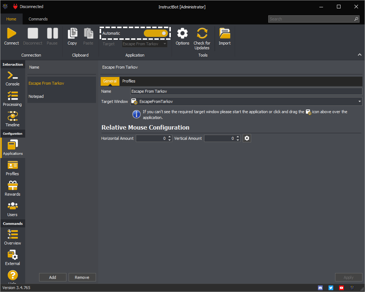Viewport: 365px width, 292px height.
Task: Click the Name column header
Action: (34, 67)
